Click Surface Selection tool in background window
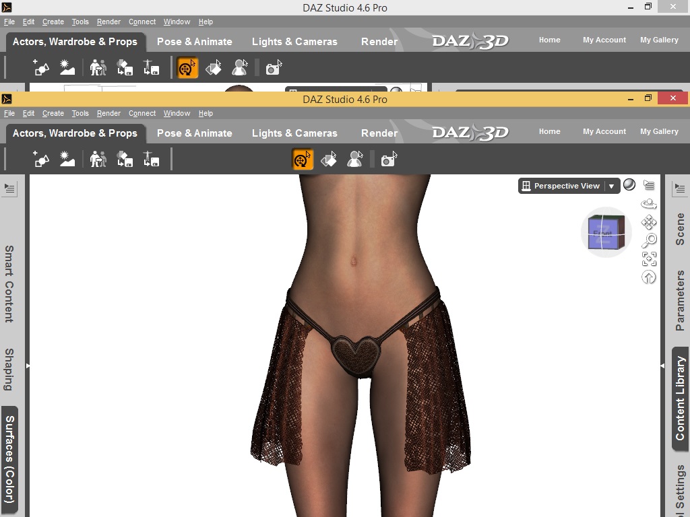Viewport: 690px width, 517px height. [x=214, y=68]
